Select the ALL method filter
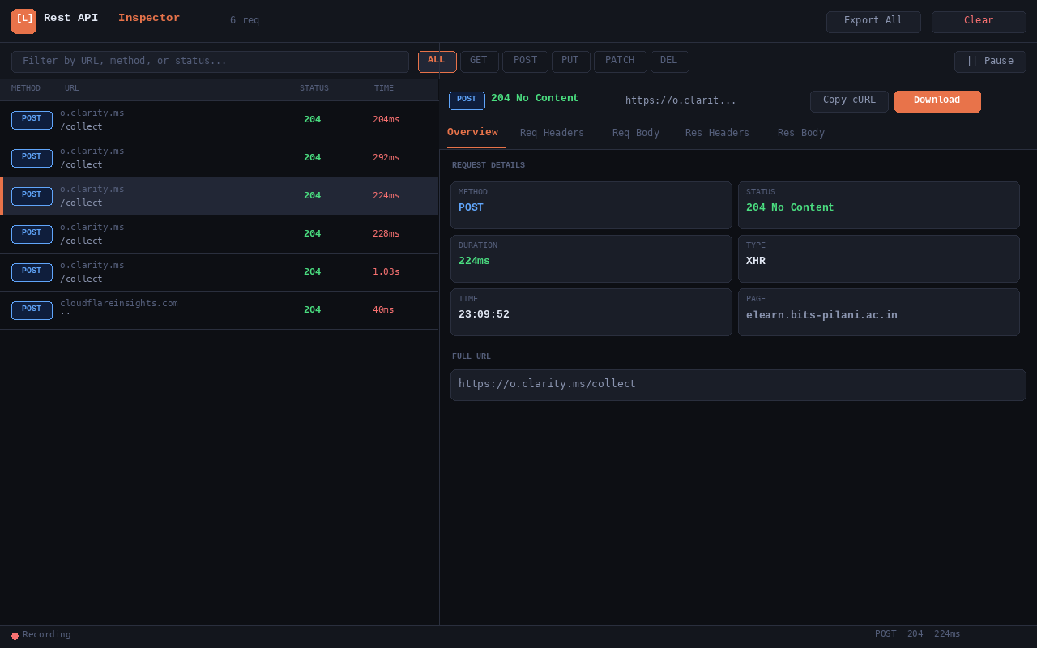Viewport: 1037px width, 648px height. pos(437,62)
